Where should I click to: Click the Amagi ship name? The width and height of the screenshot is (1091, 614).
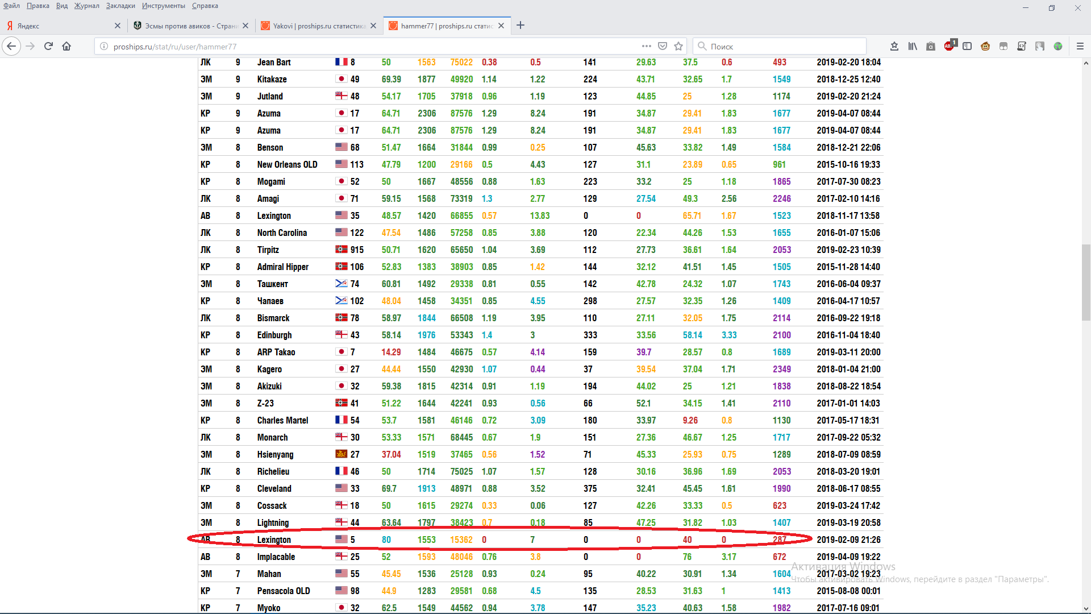(268, 198)
